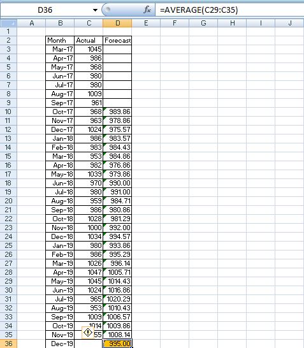Select row 25 header

tap(8, 245)
